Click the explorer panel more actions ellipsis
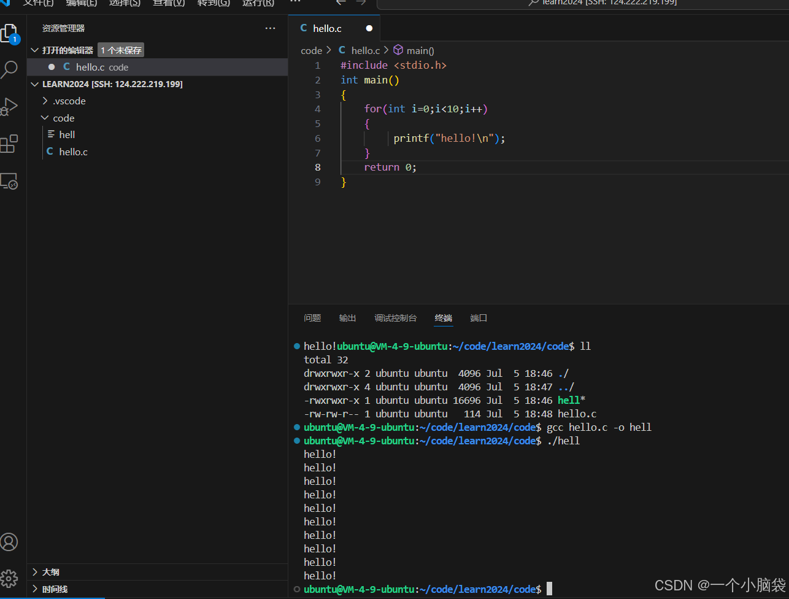Screen dimensions: 789x599 [x=270, y=28]
